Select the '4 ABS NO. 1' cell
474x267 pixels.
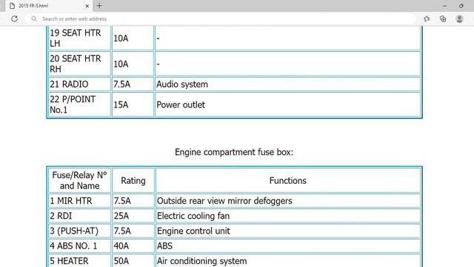coord(79,245)
